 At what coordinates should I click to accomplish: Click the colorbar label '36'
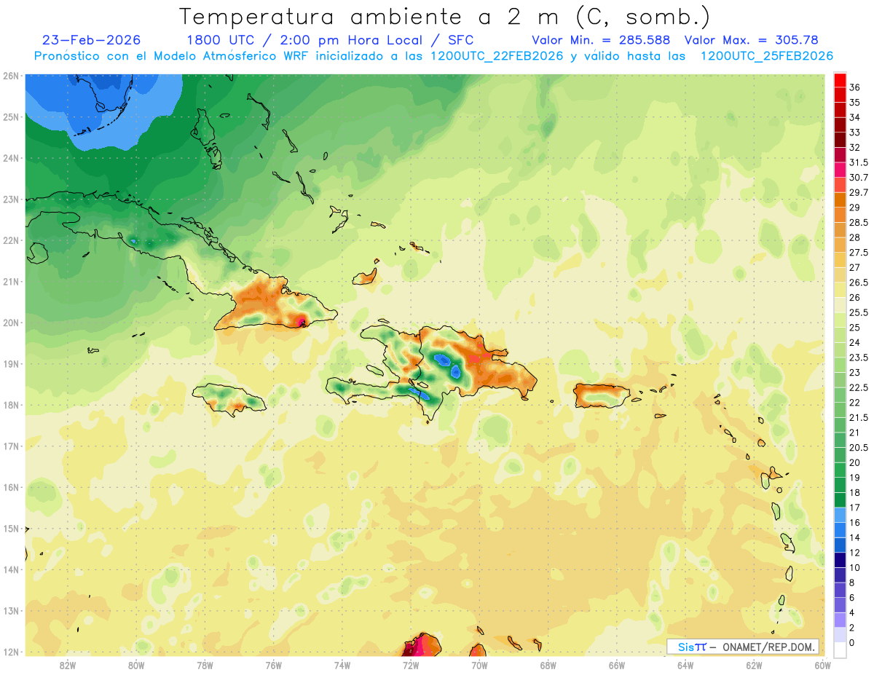[855, 87]
